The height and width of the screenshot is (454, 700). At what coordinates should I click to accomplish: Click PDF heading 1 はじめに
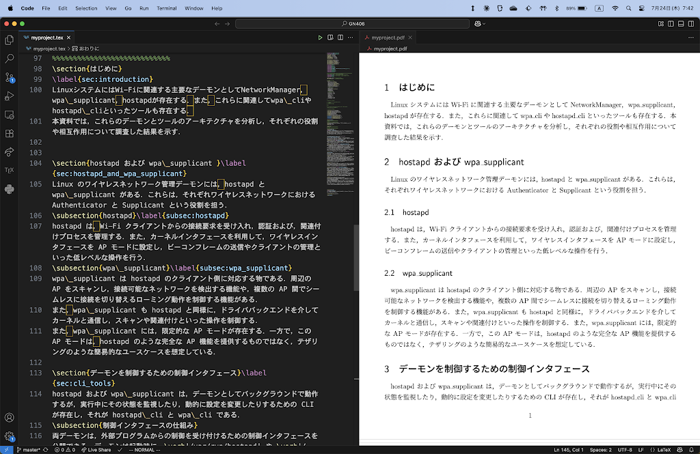point(409,87)
